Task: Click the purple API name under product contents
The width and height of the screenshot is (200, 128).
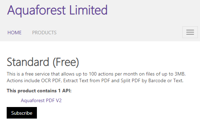Action: [x=41, y=100]
